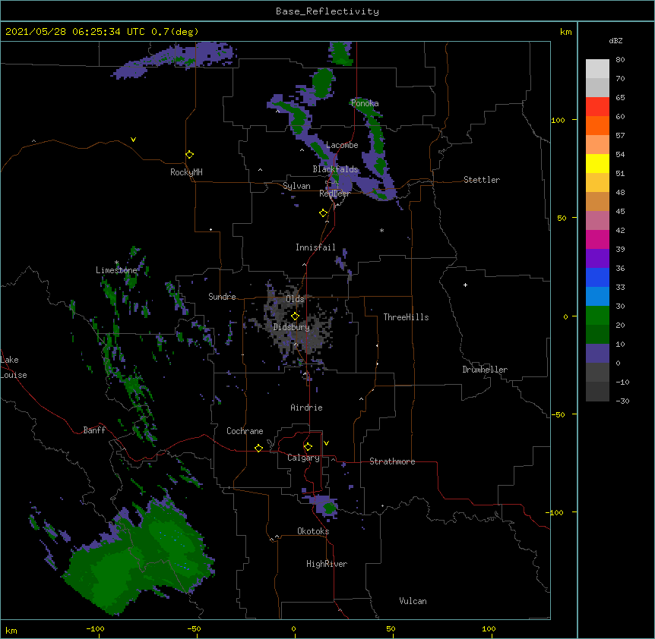
Task: Select the yellow diamond marker below Cochrane
Action: 258,448
